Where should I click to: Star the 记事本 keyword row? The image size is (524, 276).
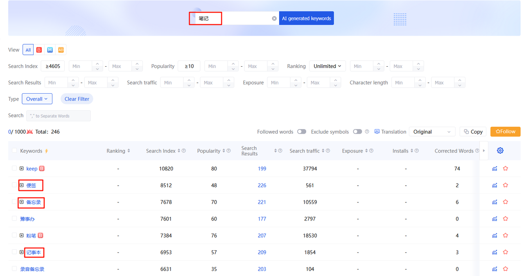coord(506,252)
